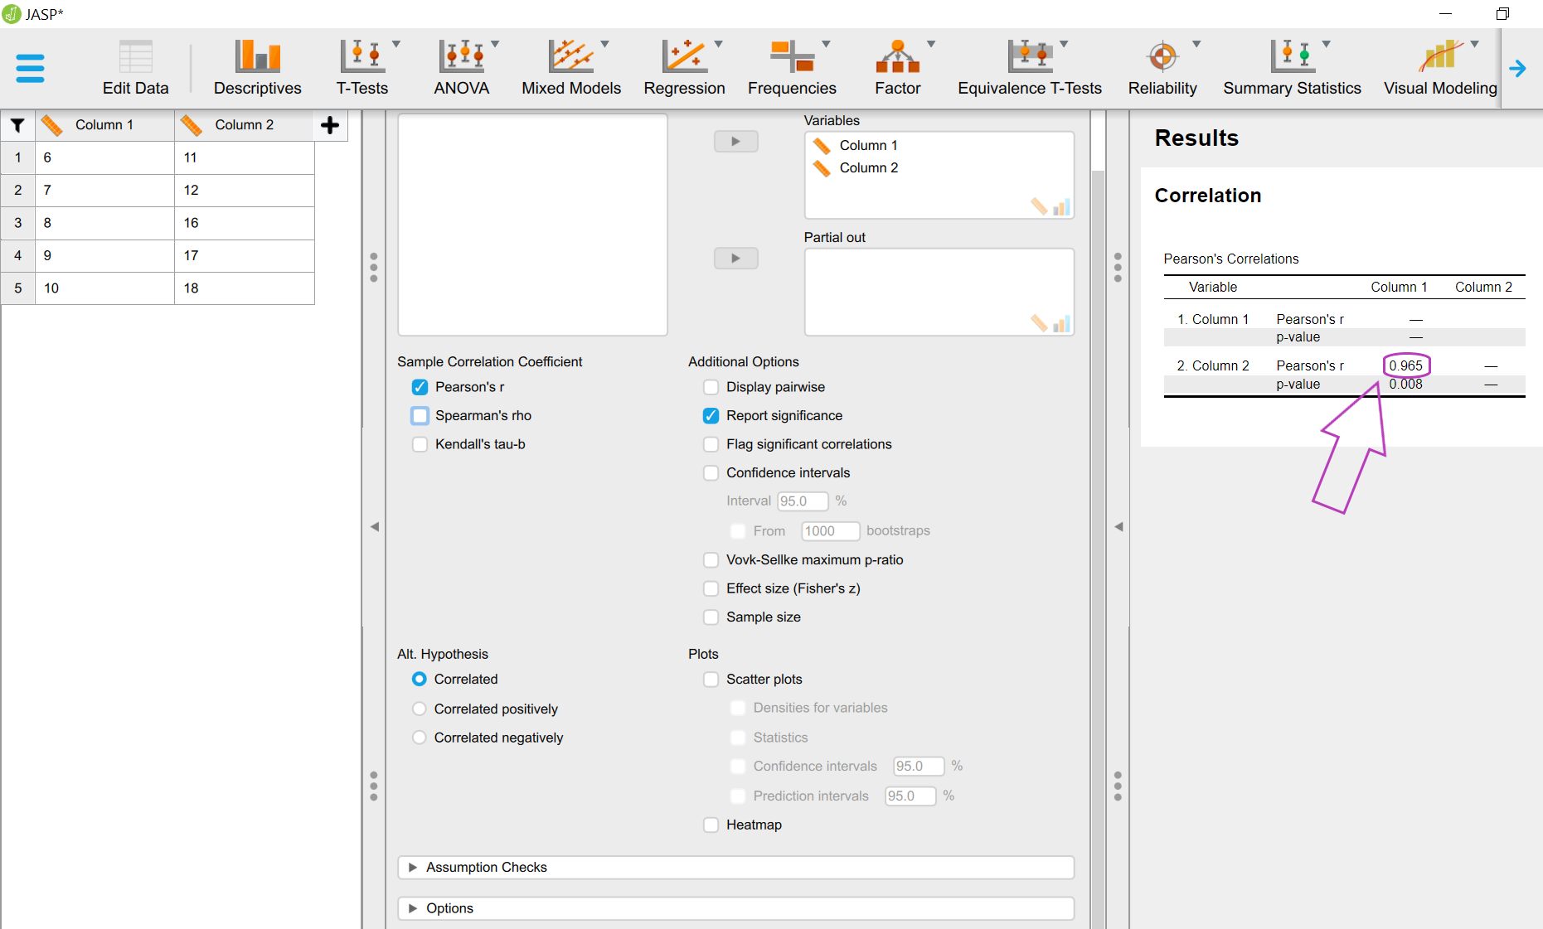Move variable to Variables list arrow
1543x929 pixels.
pyautogui.click(x=736, y=142)
